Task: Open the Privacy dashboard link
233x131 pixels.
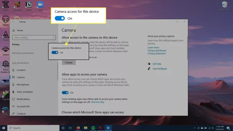Action: coord(157,50)
